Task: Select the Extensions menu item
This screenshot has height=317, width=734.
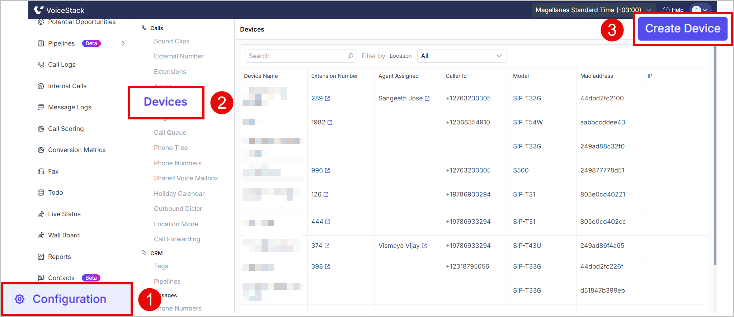Action: (170, 72)
